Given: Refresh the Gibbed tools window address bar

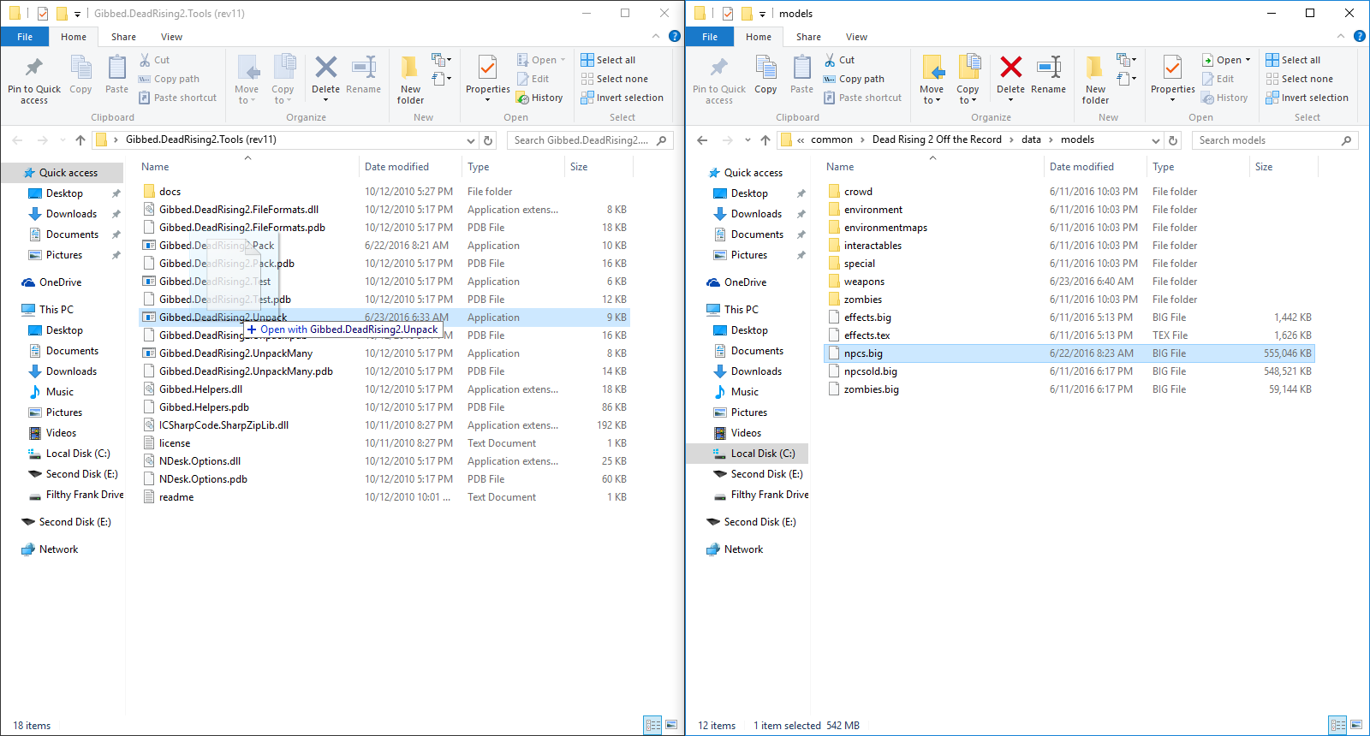Looking at the screenshot, I should pos(488,140).
